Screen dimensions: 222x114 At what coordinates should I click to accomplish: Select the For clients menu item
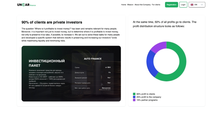pyautogui.click(x=156, y=5)
